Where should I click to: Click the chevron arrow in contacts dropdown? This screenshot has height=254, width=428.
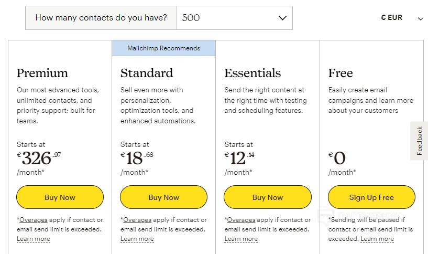(x=282, y=18)
